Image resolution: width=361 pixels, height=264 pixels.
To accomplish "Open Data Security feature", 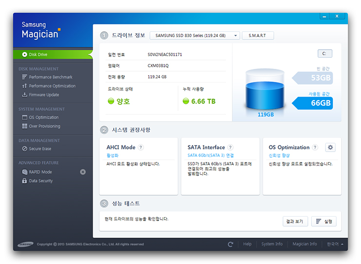I will point(41,181).
